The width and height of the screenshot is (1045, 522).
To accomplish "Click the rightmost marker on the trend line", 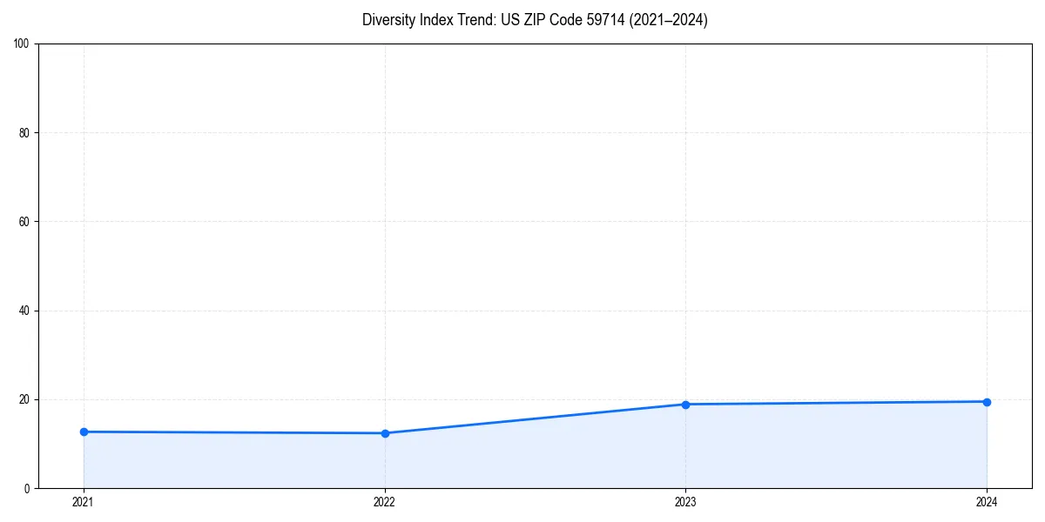I will click(987, 402).
